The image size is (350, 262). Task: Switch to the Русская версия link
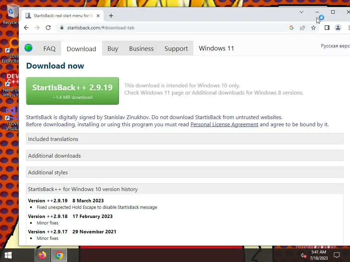point(335,46)
